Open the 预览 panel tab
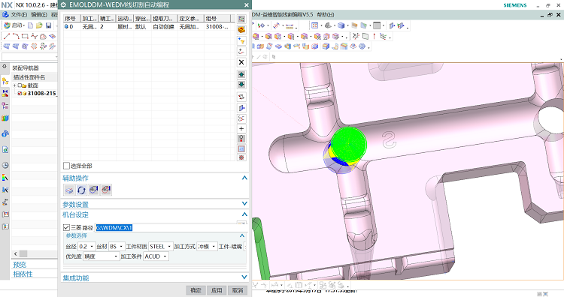This screenshot has height=297, width=564. pyautogui.click(x=20, y=265)
